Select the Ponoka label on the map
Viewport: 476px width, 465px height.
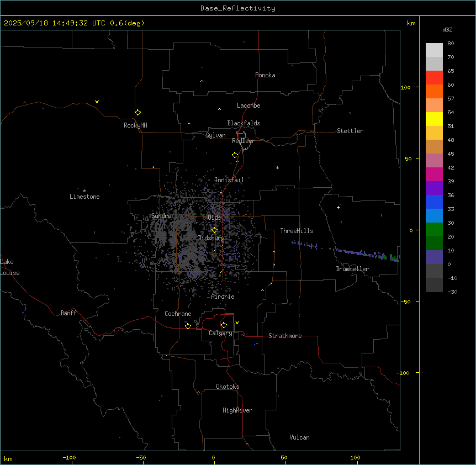click(265, 75)
